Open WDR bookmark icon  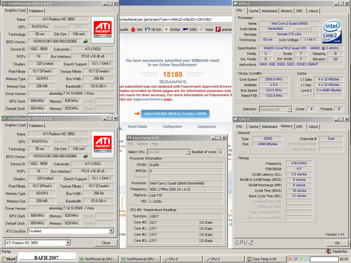(185, 29)
